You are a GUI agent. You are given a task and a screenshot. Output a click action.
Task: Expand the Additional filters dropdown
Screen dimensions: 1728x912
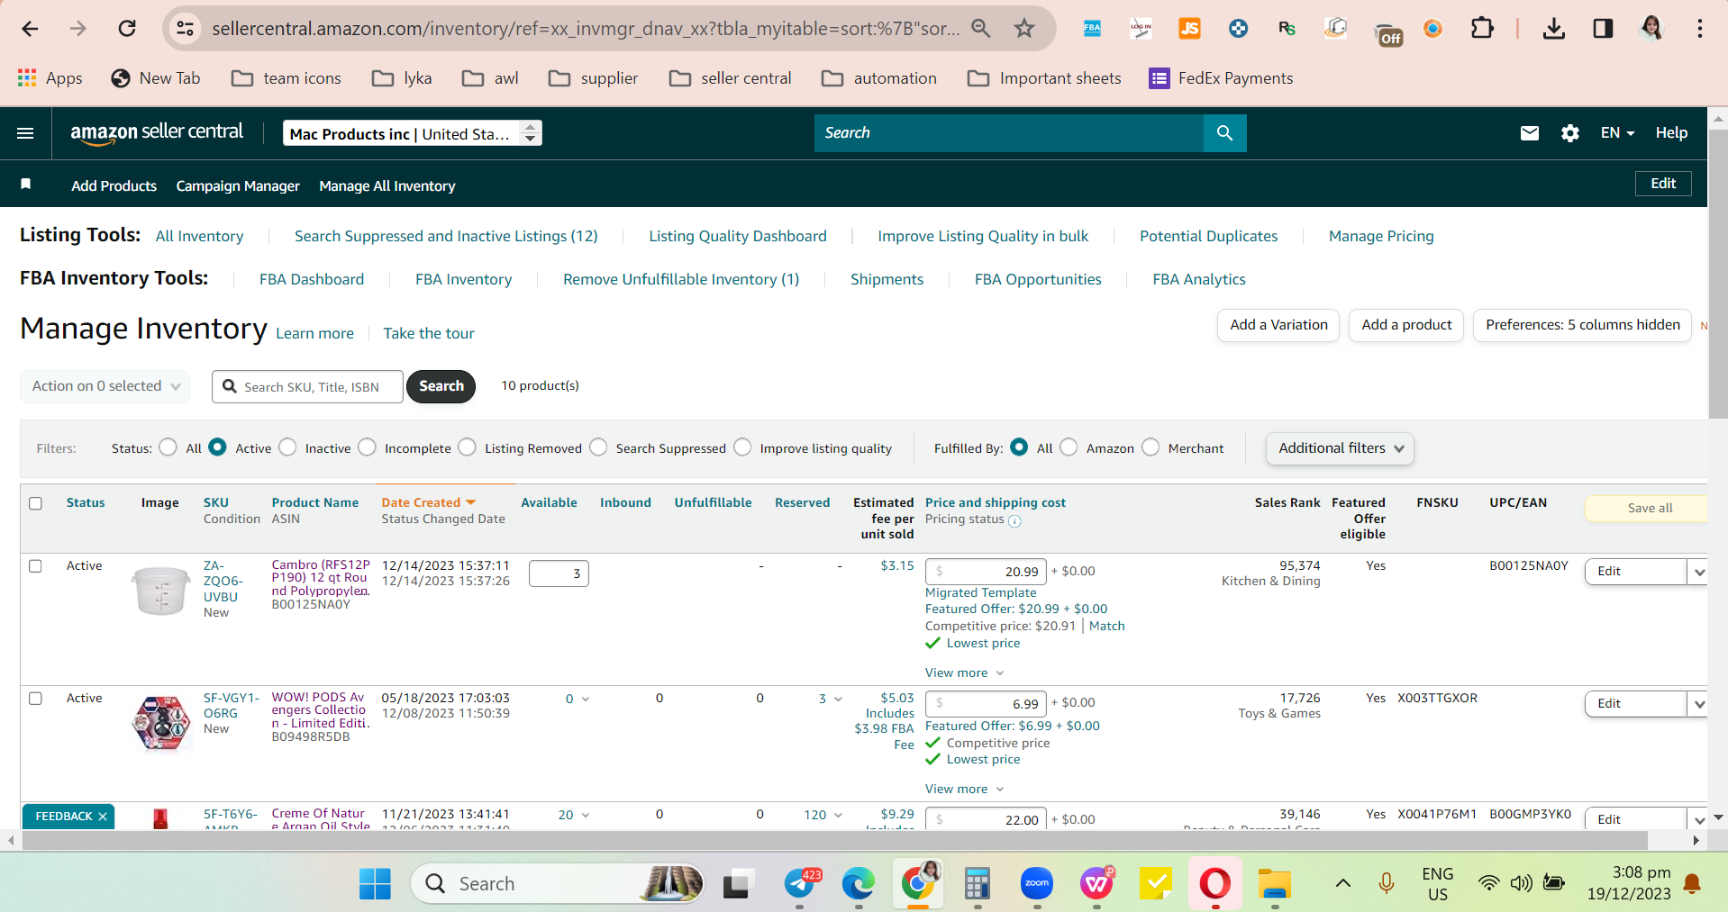pyautogui.click(x=1340, y=448)
